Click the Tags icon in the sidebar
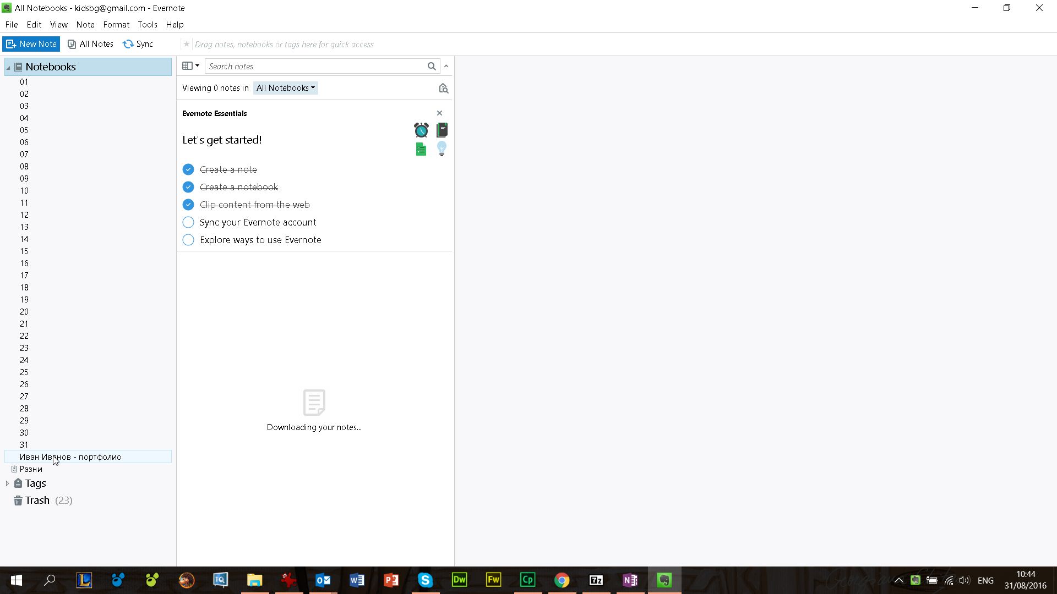1057x594 pixels. tap(18, 483)
